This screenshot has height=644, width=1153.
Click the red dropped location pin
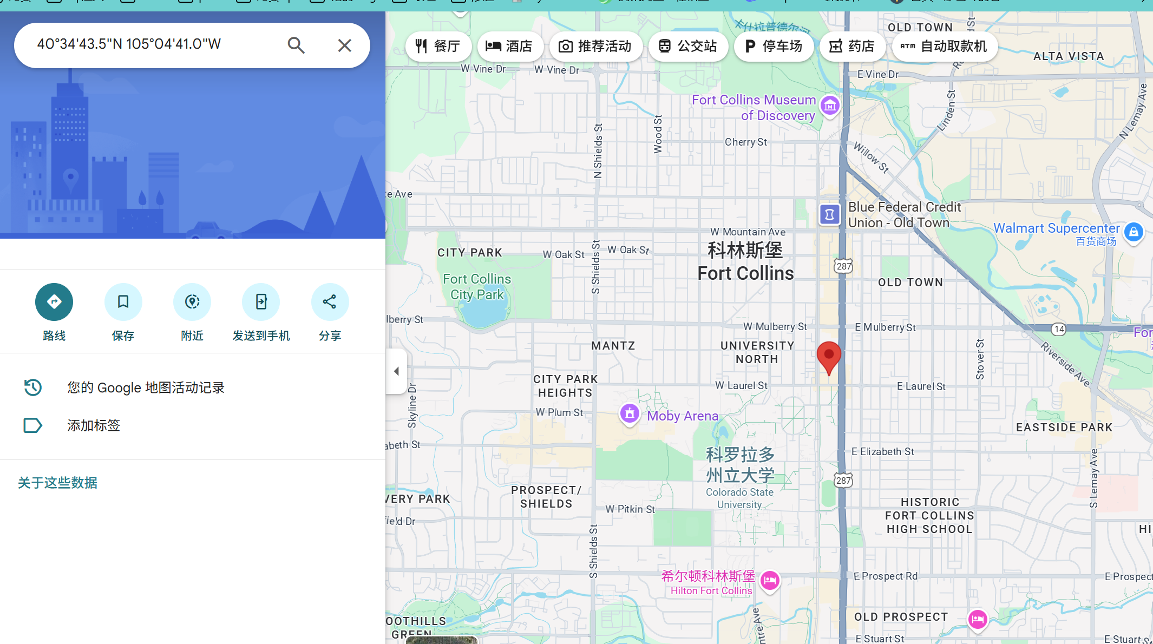click(x=829, y=358)
